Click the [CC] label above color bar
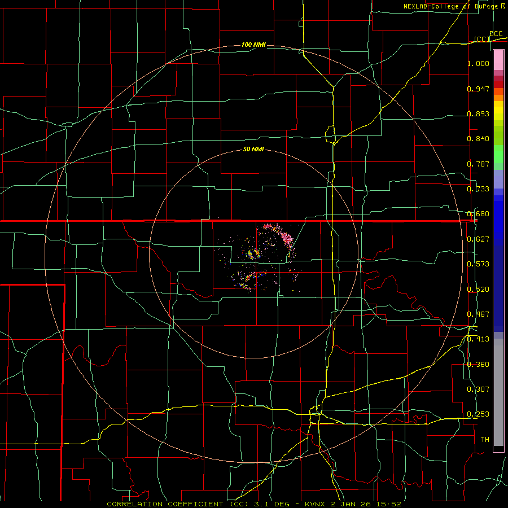Screen dimensions: 508x508 [x=482, y=39]
